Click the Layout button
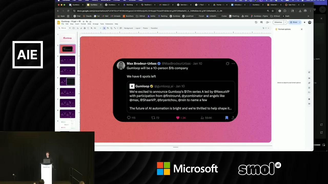This screenshot has width=328, height=184. pos(138,28)
